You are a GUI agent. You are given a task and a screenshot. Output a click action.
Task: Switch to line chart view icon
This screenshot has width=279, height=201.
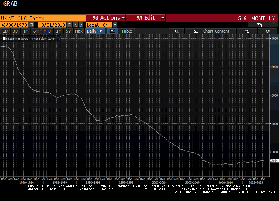(x=113, y=31)
